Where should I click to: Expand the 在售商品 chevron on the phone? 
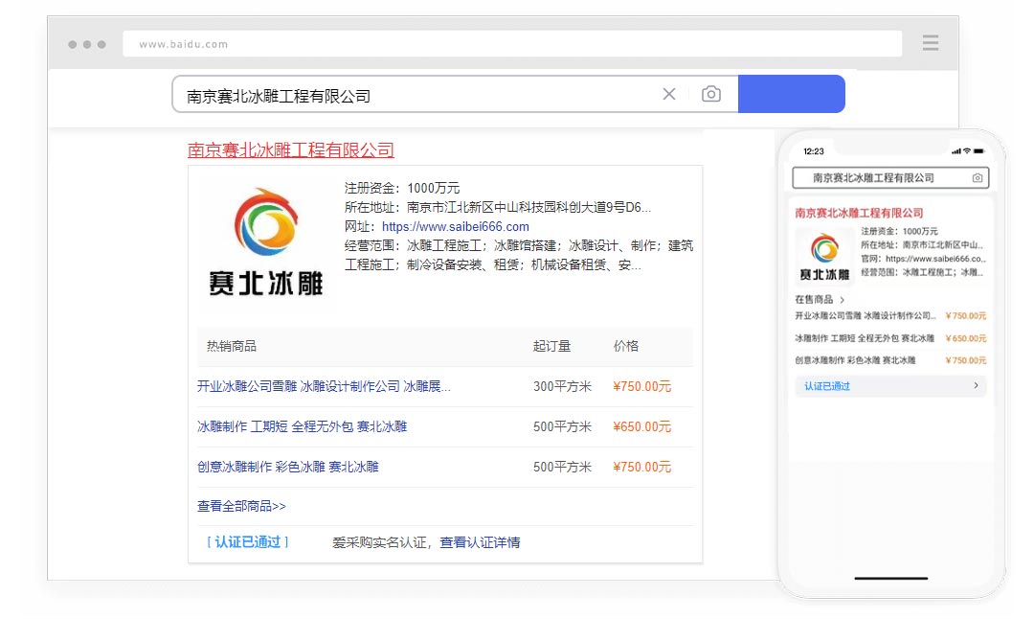(843, 300)
